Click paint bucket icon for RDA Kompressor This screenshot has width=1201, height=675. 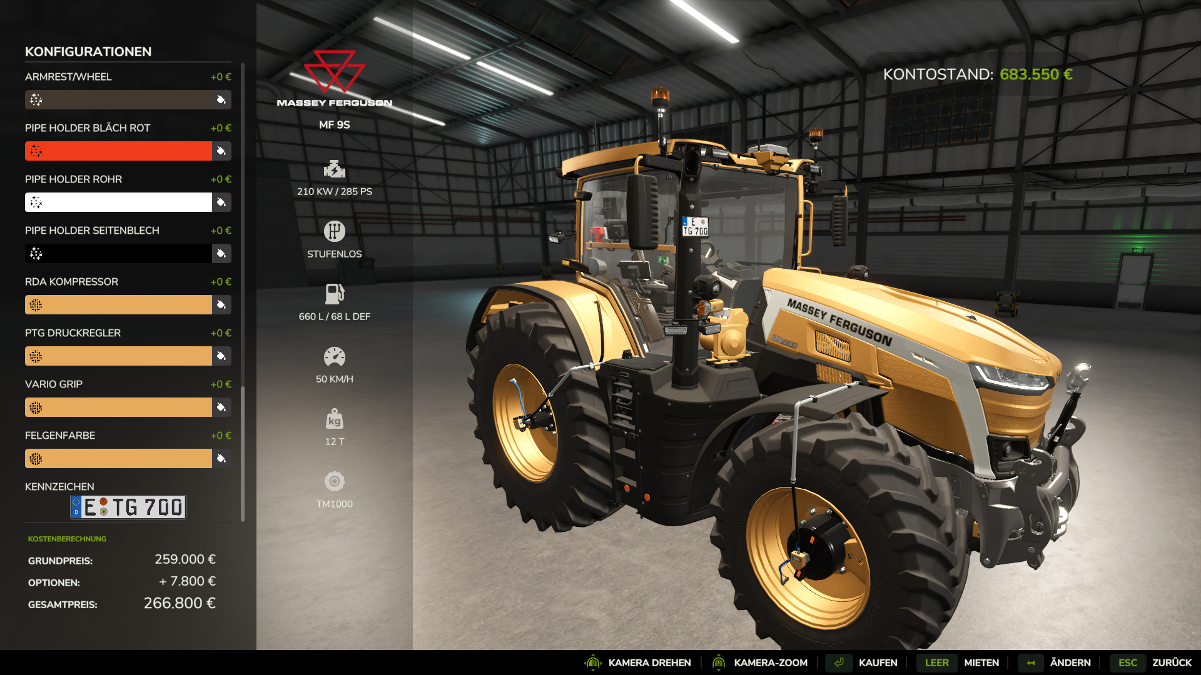[x=221, y=305]
